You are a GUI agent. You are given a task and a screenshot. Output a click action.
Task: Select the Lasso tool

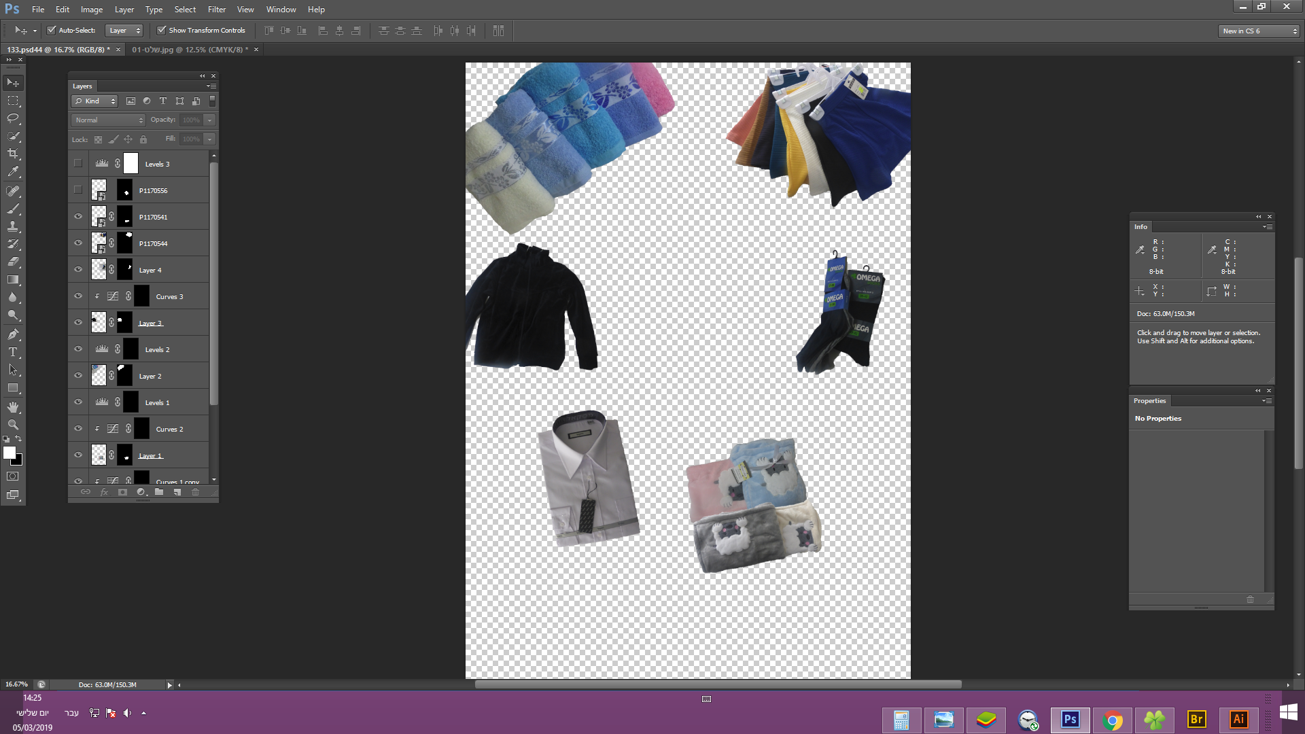click(13, 118)
